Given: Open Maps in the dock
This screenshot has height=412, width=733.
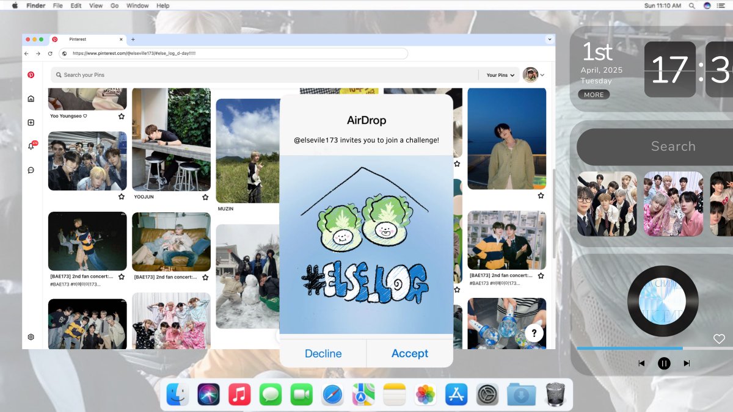Looking at the screenshot, I should 363,394.
